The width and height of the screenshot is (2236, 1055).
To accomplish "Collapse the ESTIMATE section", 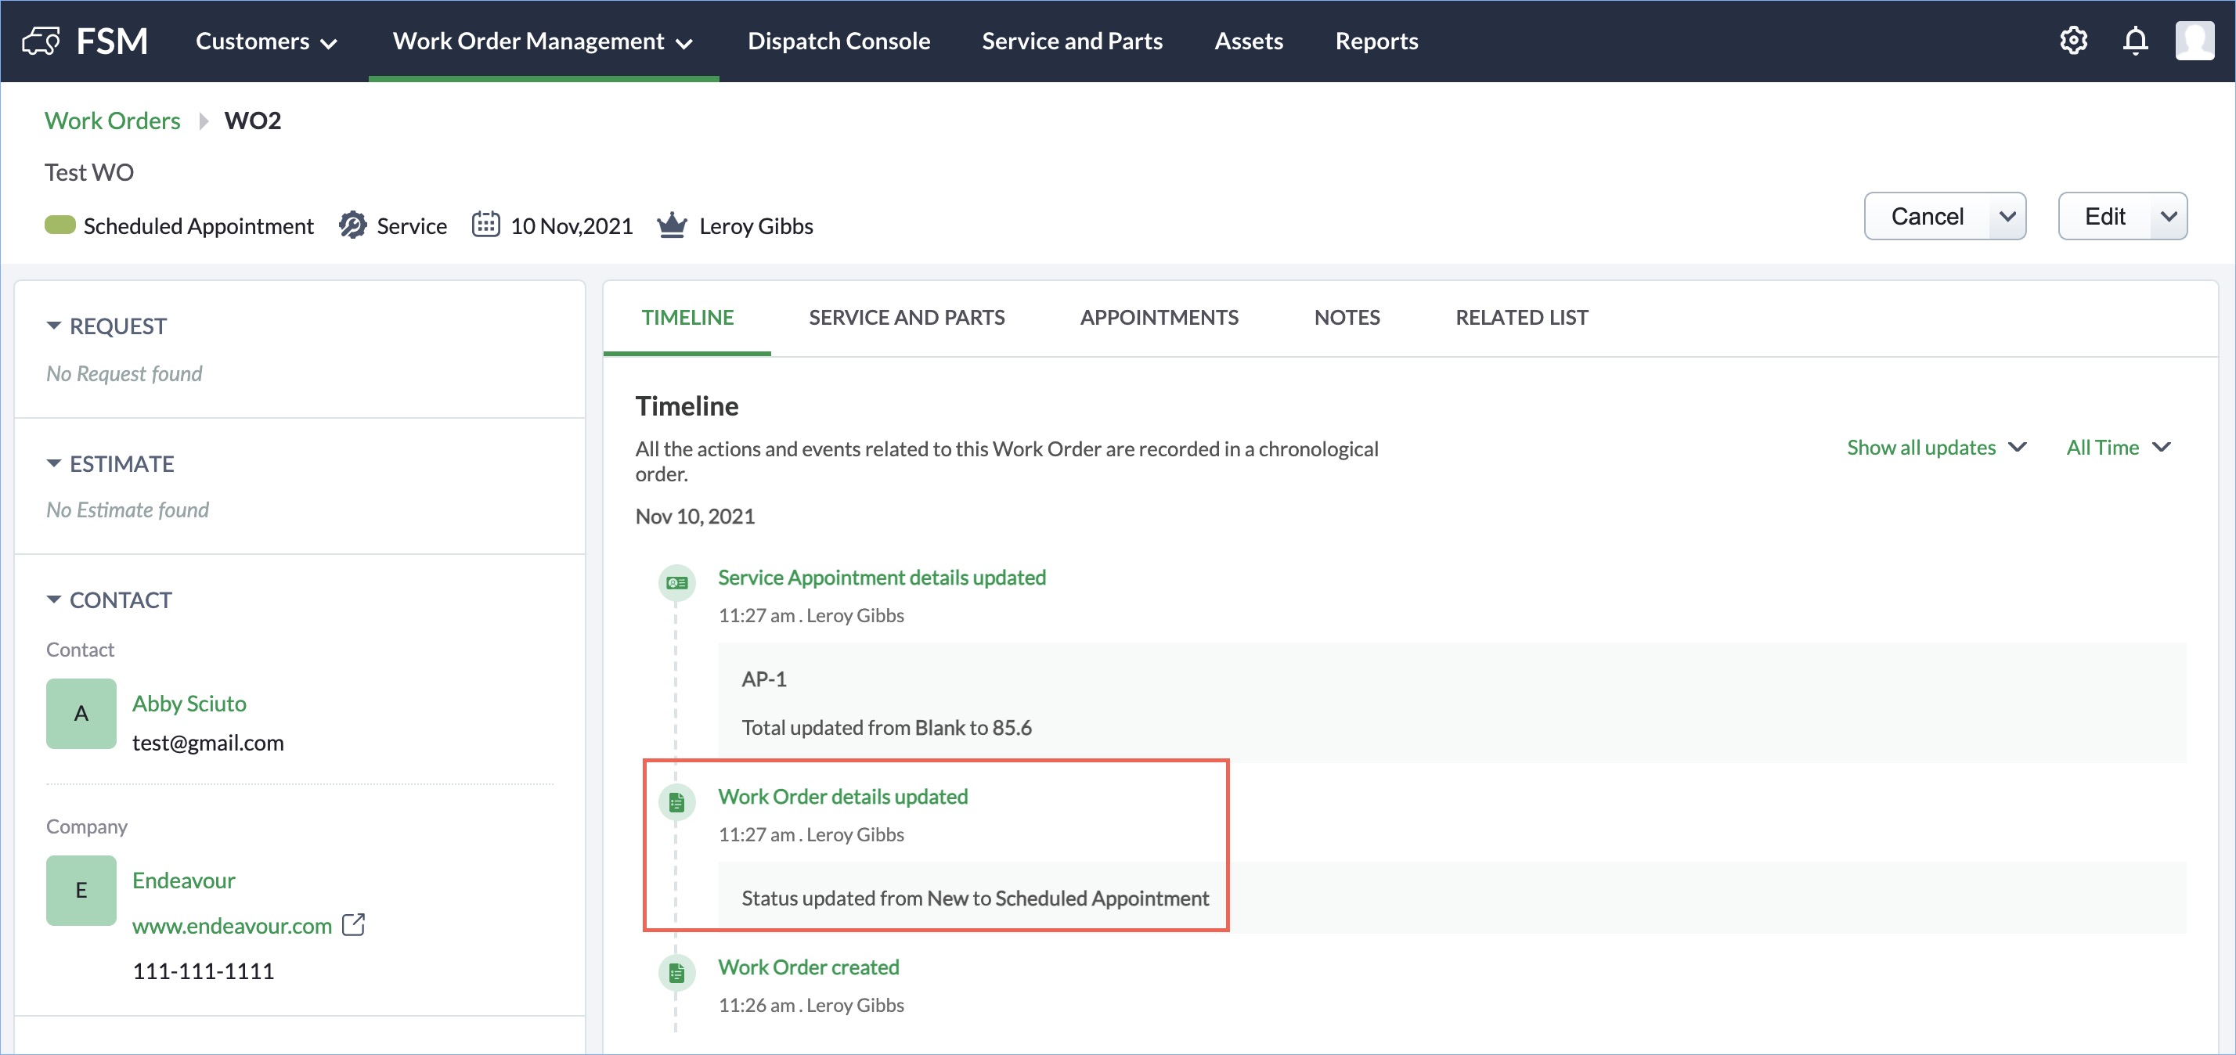I will click(54, 463).
